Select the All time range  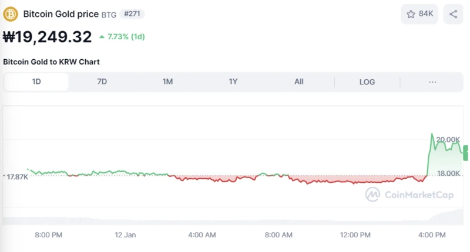pos(299,82)
